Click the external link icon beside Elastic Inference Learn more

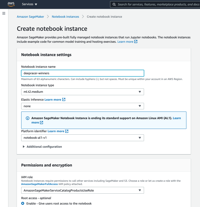pos(64,100)
